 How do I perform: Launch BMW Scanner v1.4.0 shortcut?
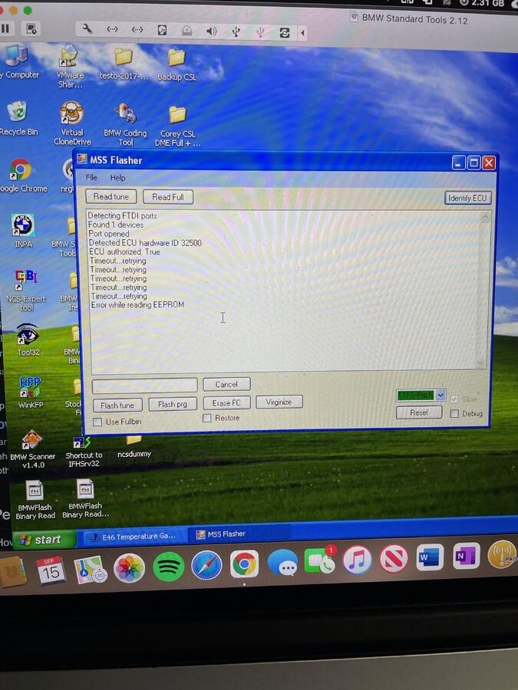31,441
